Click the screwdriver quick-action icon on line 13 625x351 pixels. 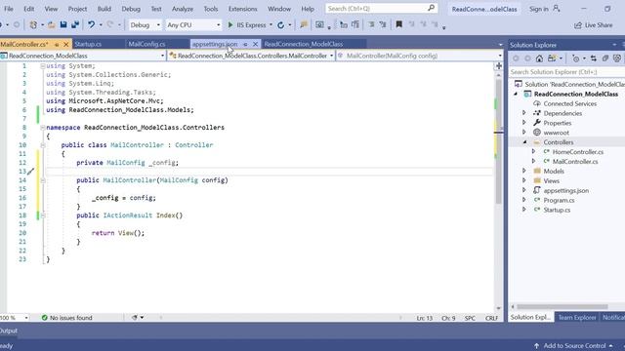[x=30, y=172]
